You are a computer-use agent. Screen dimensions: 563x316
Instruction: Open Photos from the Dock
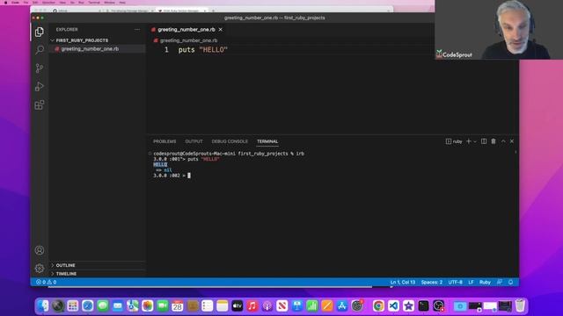click(x=148, y=306)
